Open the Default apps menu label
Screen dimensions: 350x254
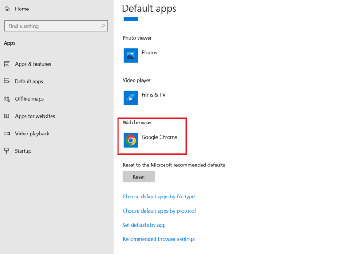(x=29, y=82)
